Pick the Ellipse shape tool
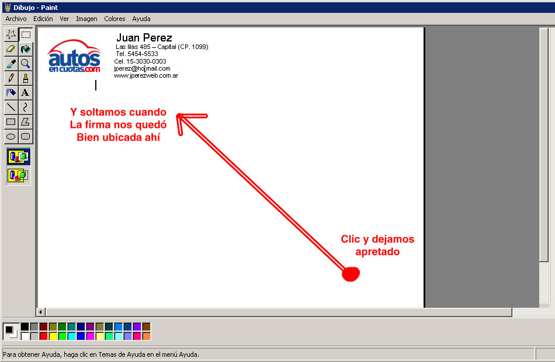 coord(11,136)
